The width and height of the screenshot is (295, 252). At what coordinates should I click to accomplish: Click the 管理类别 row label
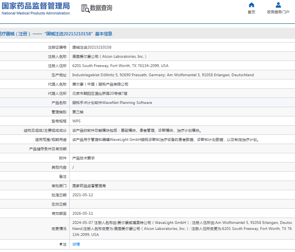(x=59, y=112)
